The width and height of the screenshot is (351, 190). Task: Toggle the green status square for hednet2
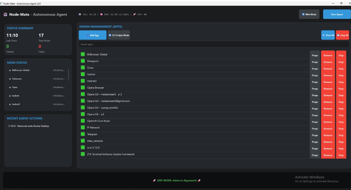coord(83,81)
